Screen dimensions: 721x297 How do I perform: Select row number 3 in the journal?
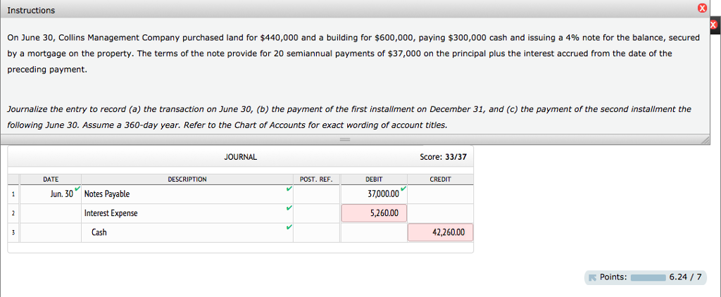(x=13, y=232)
